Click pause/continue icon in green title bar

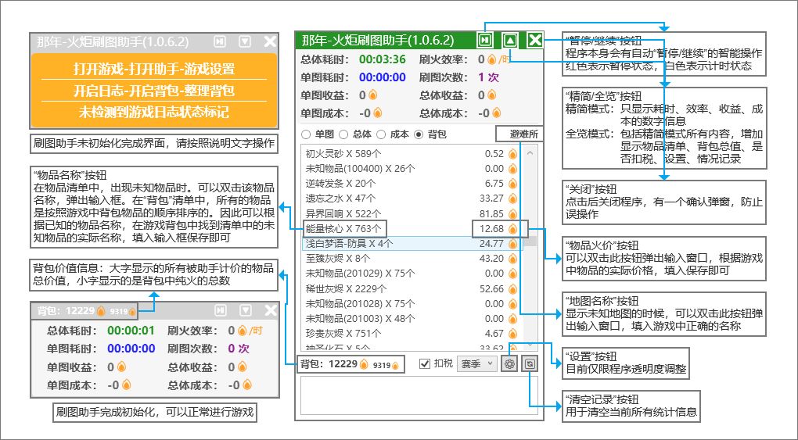pyautogui.click(x=485, y=40)
